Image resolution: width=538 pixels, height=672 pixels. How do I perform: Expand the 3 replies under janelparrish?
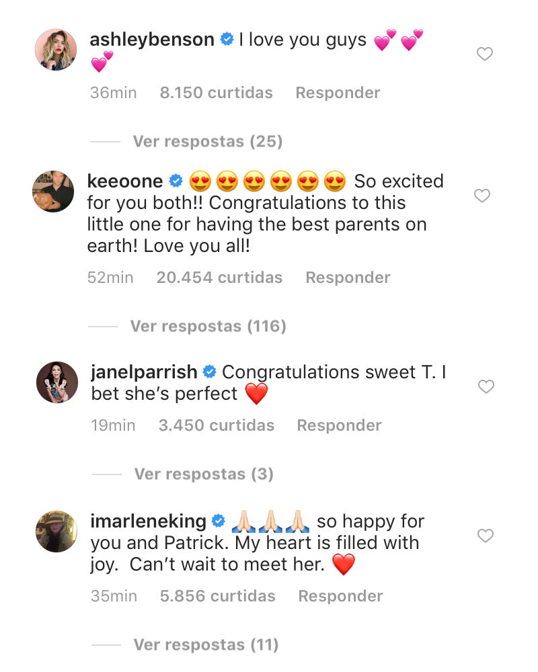(204, 474)
